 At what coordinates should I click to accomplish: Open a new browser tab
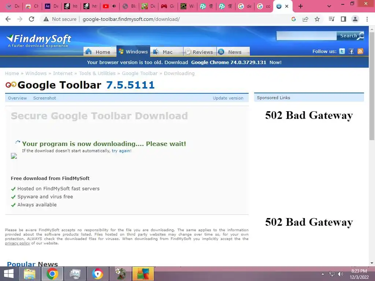coord(301,6)
